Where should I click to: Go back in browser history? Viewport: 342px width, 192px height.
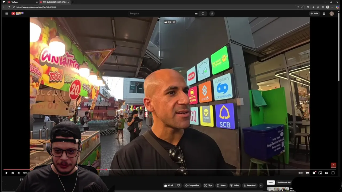pos(4,7)
